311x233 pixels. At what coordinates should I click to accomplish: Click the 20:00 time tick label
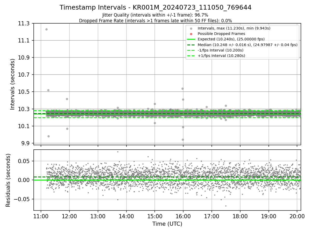coord(297,216)
